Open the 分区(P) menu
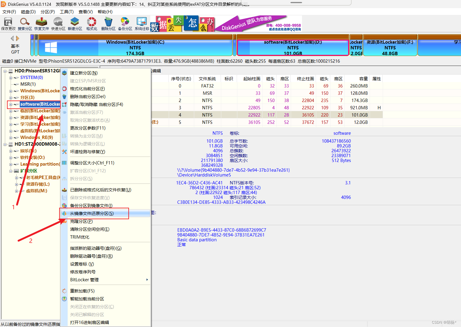 pos(48,12)
